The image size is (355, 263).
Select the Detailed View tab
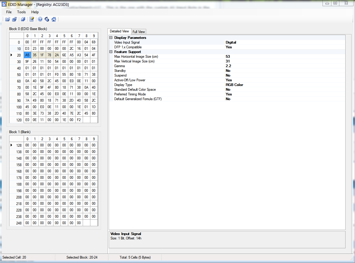[119, 31]
